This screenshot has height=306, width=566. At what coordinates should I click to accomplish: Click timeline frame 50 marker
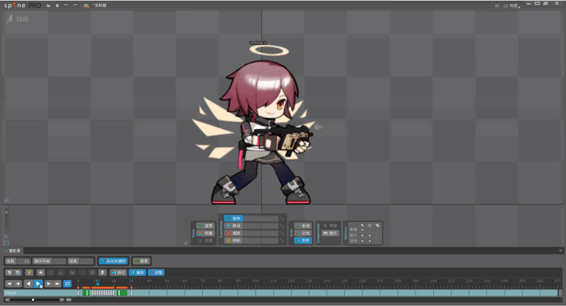point(167,281)
